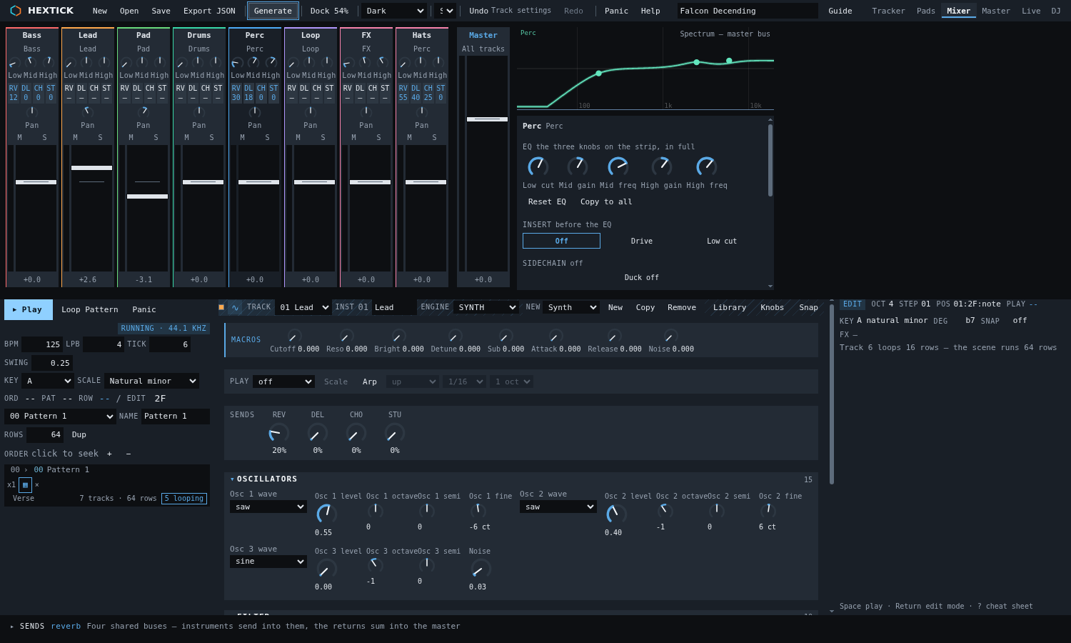Solo the Hats track with S
Image resolution: width=1071 pixels, height=643 pixels.
(434, 137)
